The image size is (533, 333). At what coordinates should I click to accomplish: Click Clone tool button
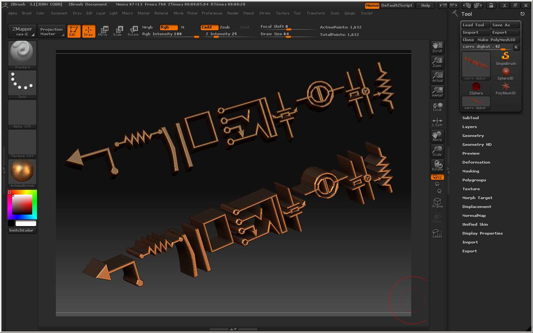pos(468,40)
